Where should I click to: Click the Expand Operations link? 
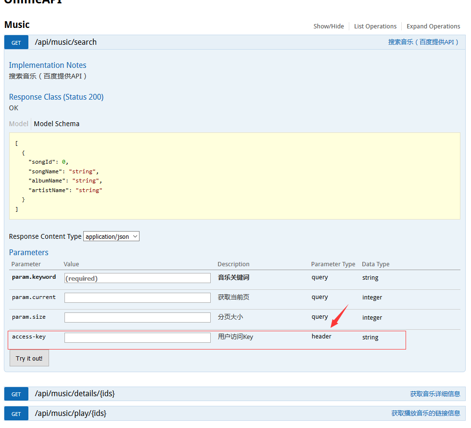point(433,26)
